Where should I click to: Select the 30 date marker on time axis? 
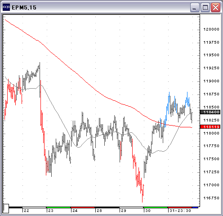pos(148,211)
